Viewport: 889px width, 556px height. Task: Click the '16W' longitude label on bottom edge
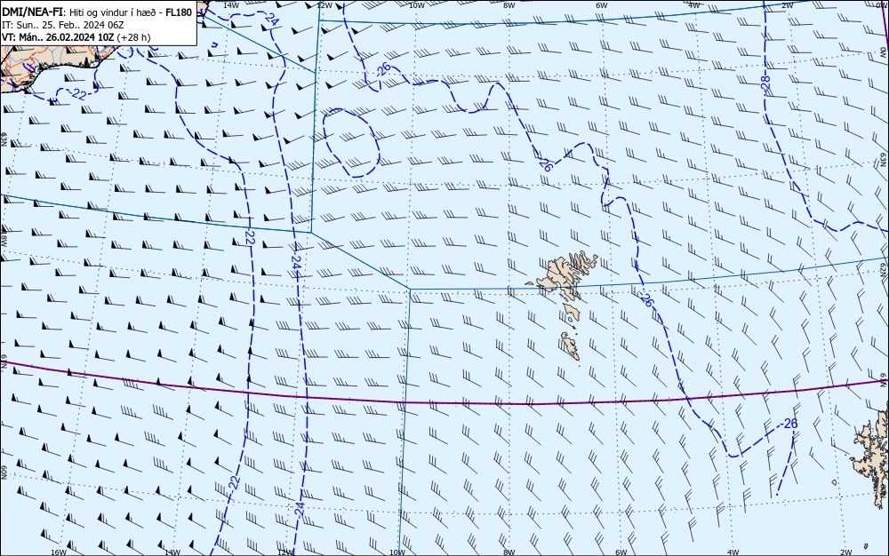click(59, 552)
